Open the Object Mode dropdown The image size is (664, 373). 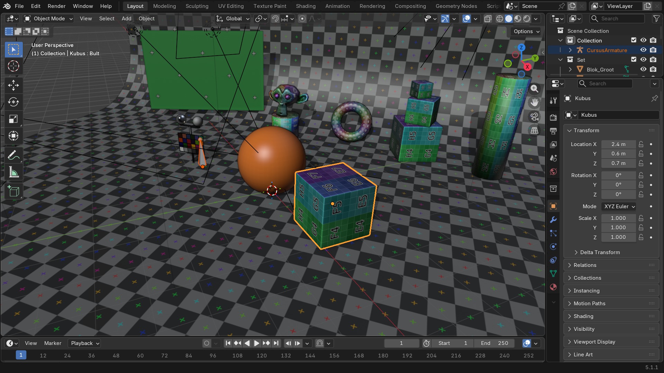pos(48,19)
